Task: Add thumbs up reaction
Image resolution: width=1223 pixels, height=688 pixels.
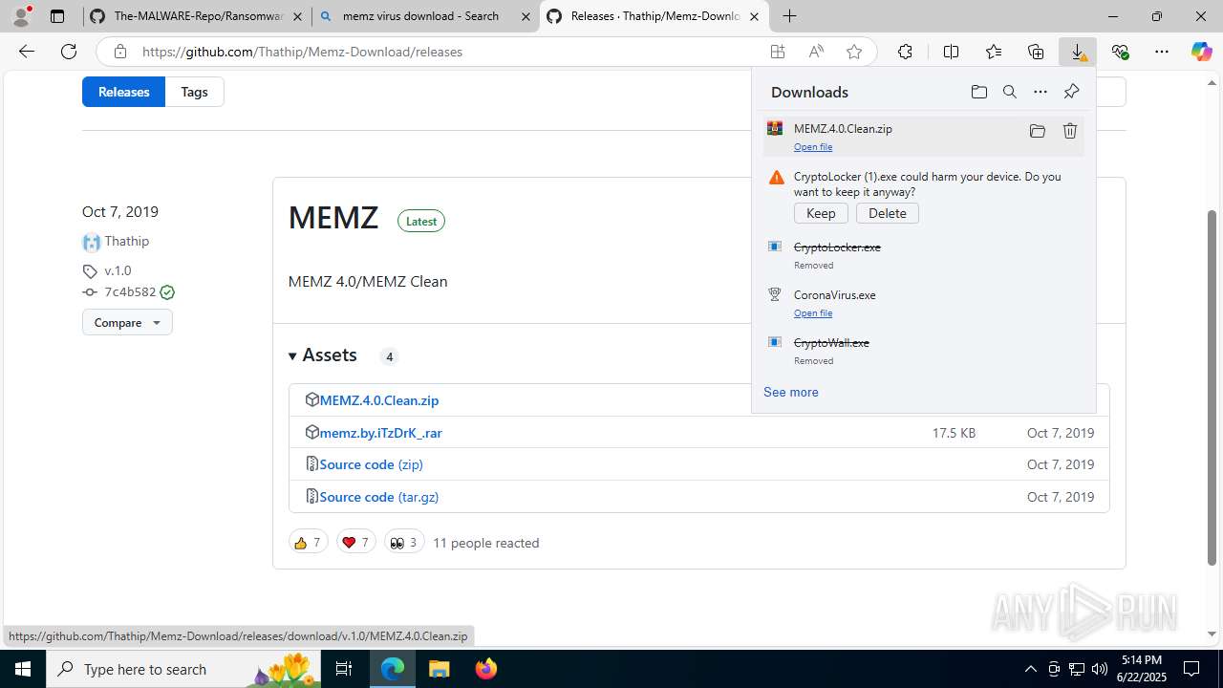Action: pos(308,542)
